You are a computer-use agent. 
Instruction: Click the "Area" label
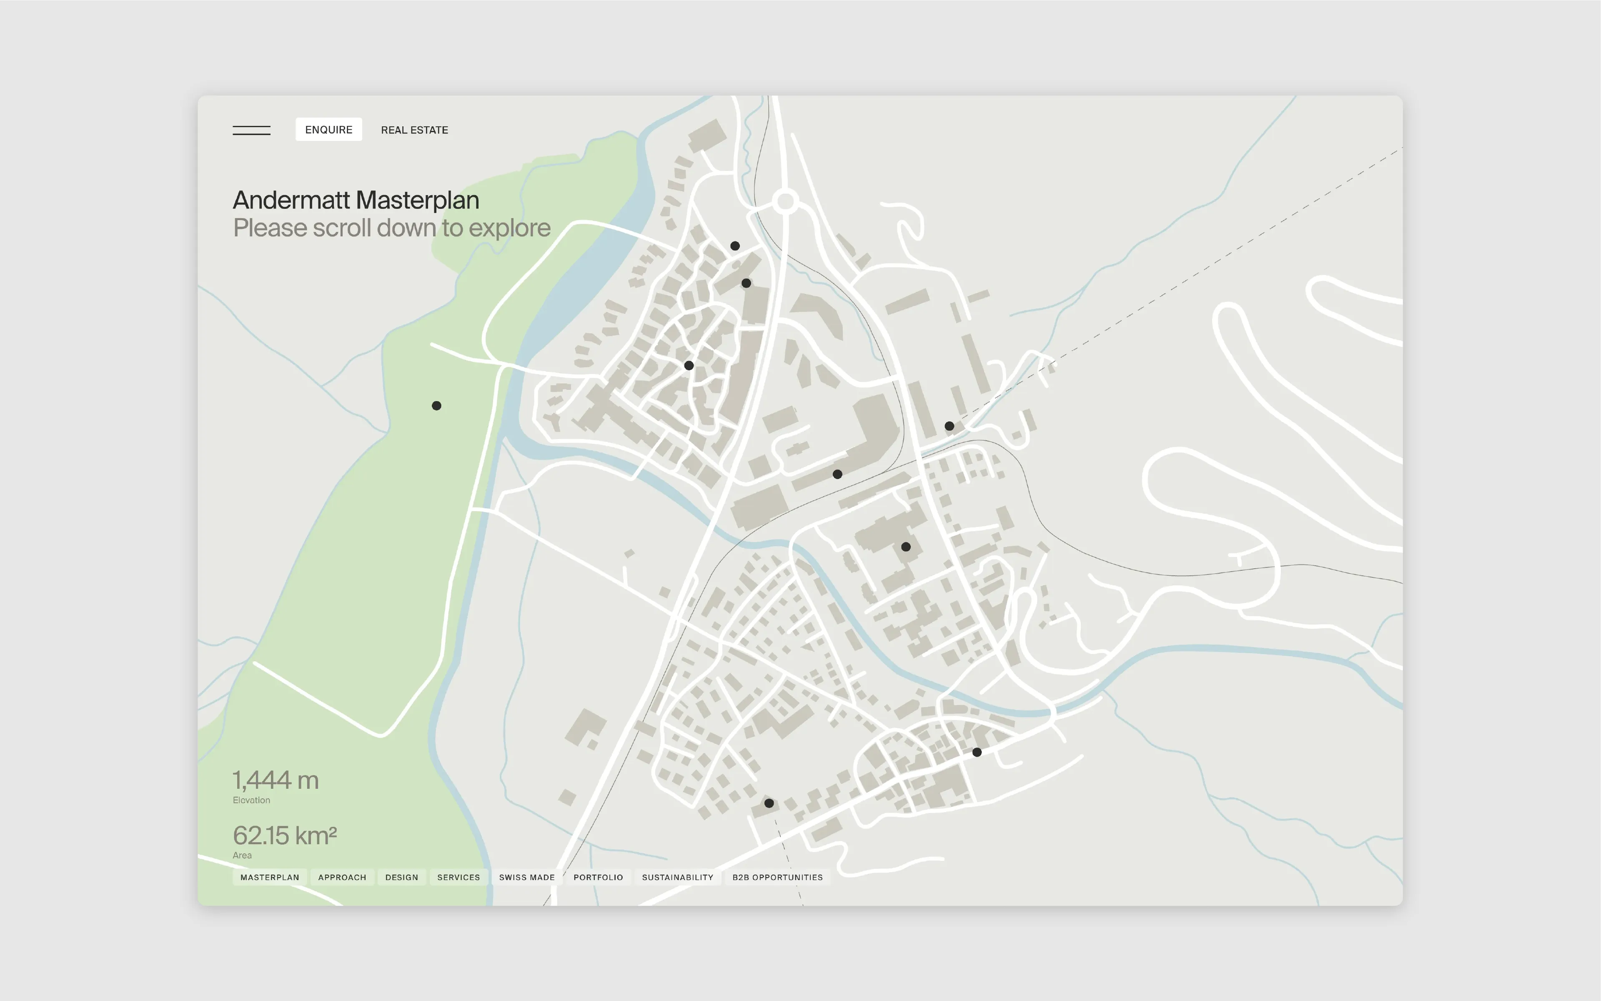pos(242,855)
